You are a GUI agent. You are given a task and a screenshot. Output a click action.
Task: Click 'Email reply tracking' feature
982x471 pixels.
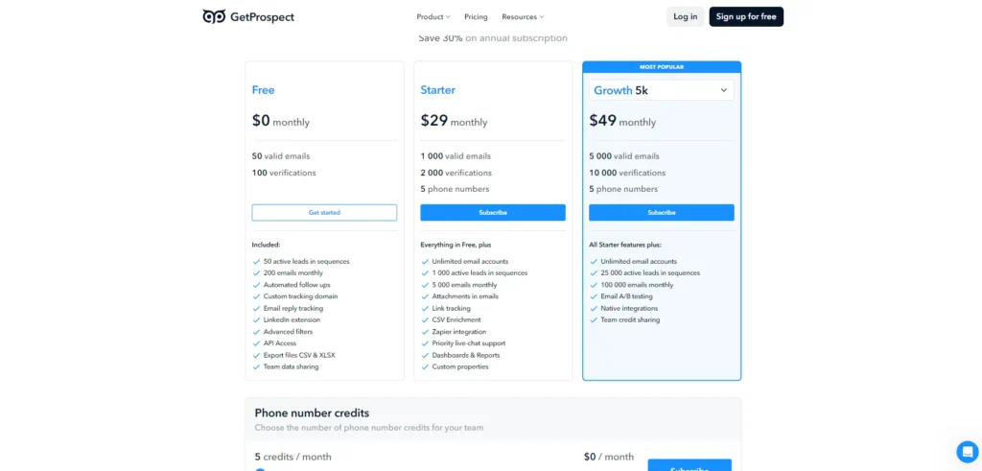(x=293, y=308)
